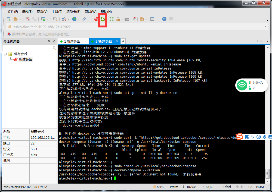272x192 pixels.
Task: Click the add-current-session bookmark arrow icon
Action: 9,34
